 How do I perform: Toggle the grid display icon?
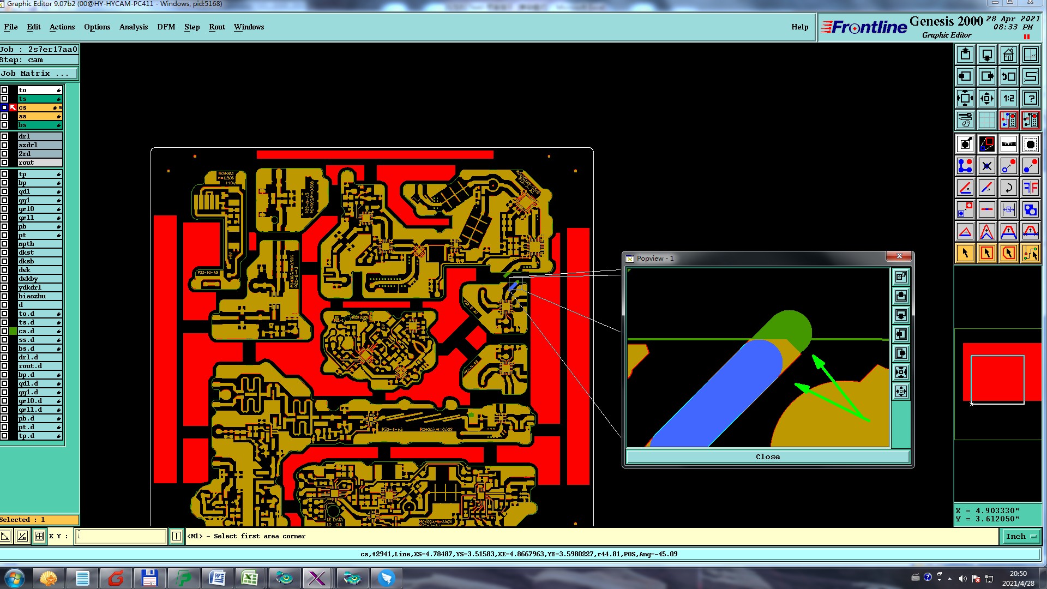[986, 120]
